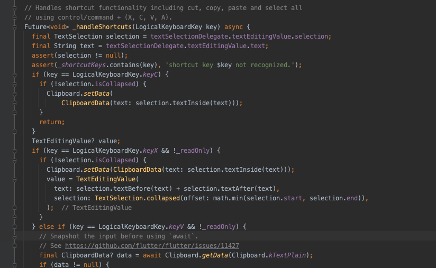Click the '_handleShortcuts' method name
This screenshot has width=436, height=268.
coord(102,27)
